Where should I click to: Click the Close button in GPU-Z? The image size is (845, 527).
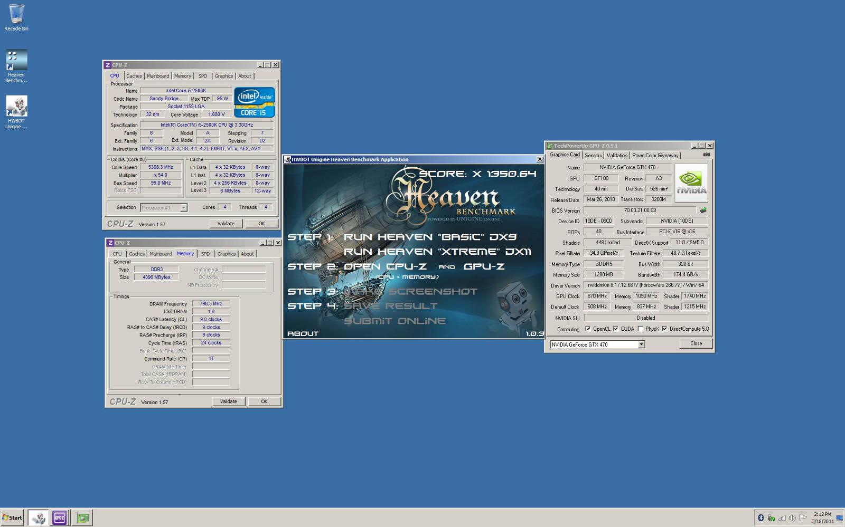(x=696, y=343)
